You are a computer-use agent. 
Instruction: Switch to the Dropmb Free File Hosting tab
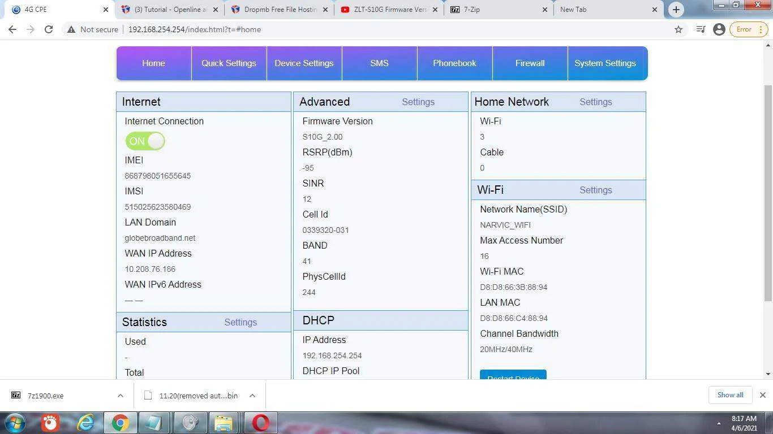280,10
